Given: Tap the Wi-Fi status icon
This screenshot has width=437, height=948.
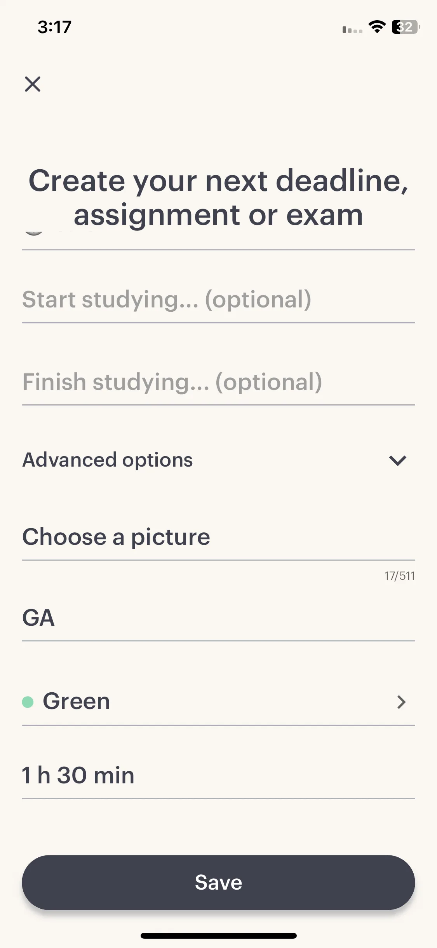Looking at the screenshot, I should tap(377, 27).
